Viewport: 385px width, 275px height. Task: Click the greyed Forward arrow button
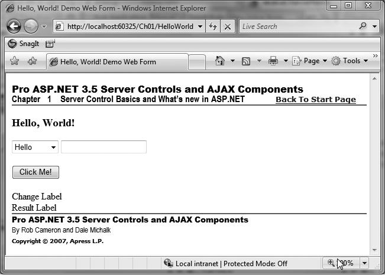pos(31,26)
